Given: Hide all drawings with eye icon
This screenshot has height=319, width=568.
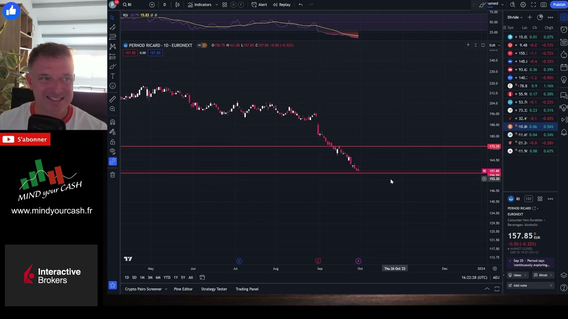Looking at the screenshot, I should click(x=113, y=152).
